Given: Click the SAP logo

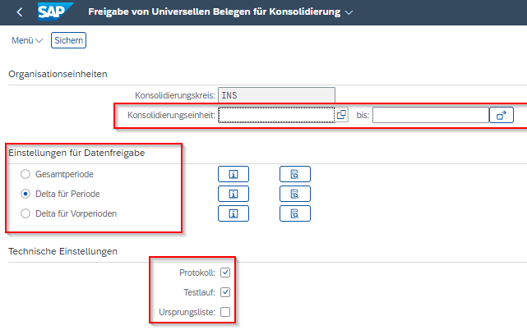Looking at the screenshot, I should click(55, 12).
